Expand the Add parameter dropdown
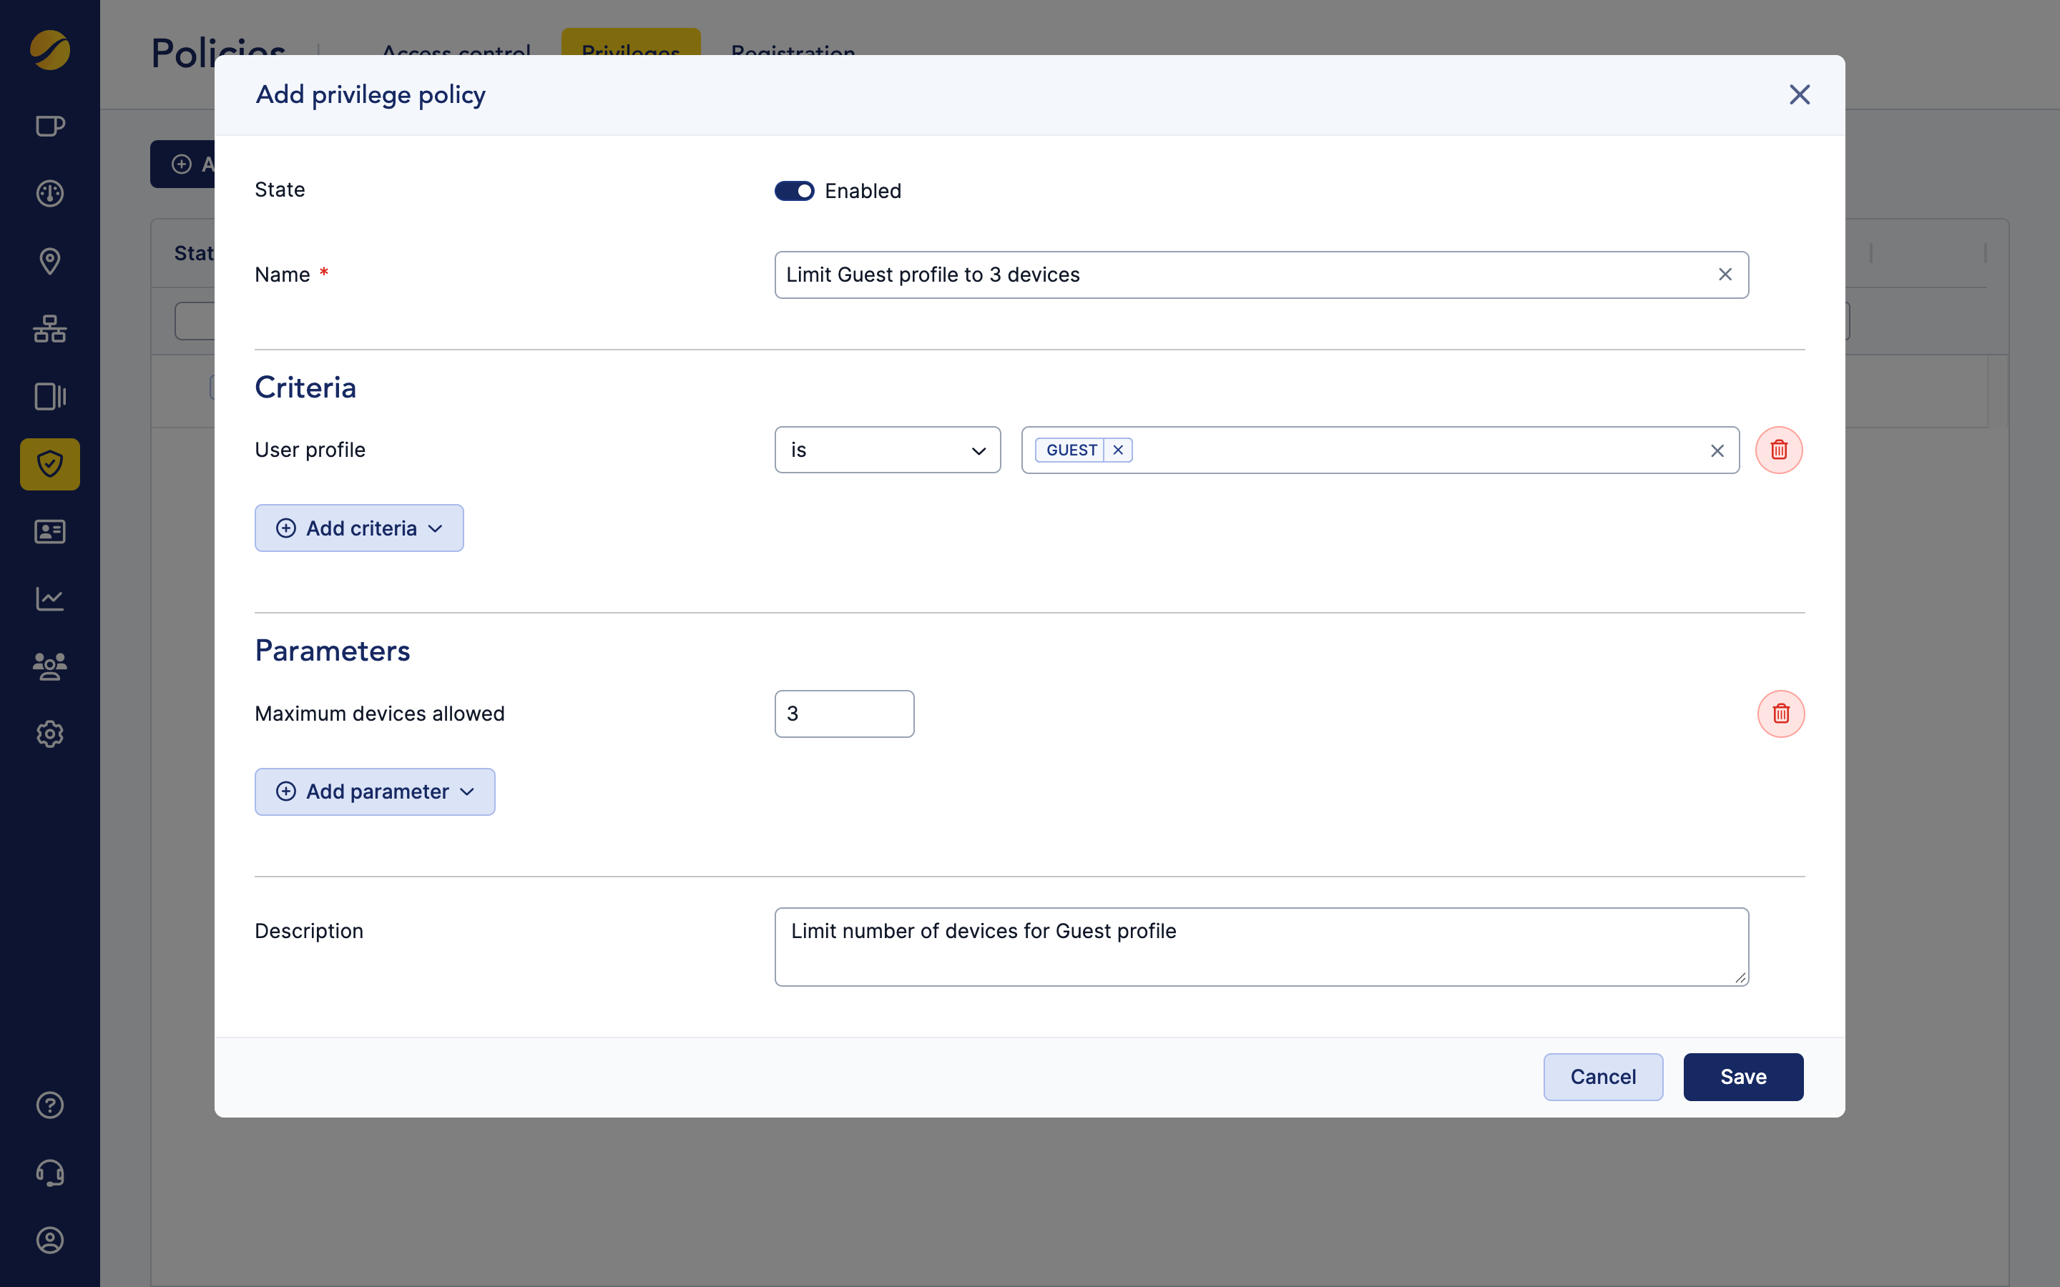Viewport: 2060px width, 1287px height. tap(375, 791)
